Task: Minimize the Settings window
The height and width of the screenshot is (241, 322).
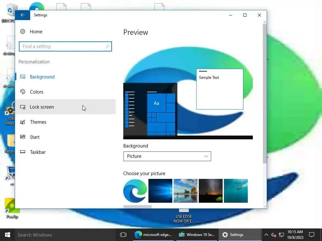Action: [230, 15]
